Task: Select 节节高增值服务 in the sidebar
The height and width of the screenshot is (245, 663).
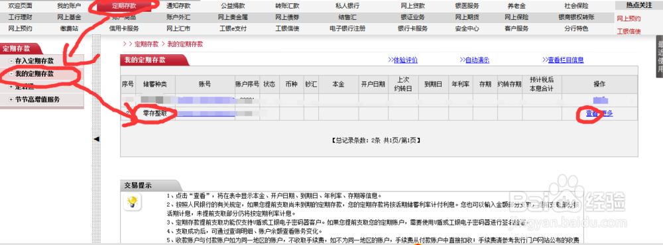Action: coord(37,100)
